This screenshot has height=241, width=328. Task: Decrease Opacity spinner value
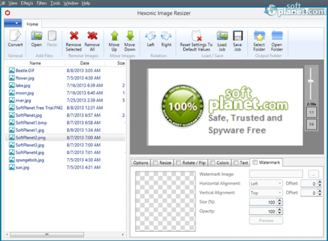click(279, 213)
